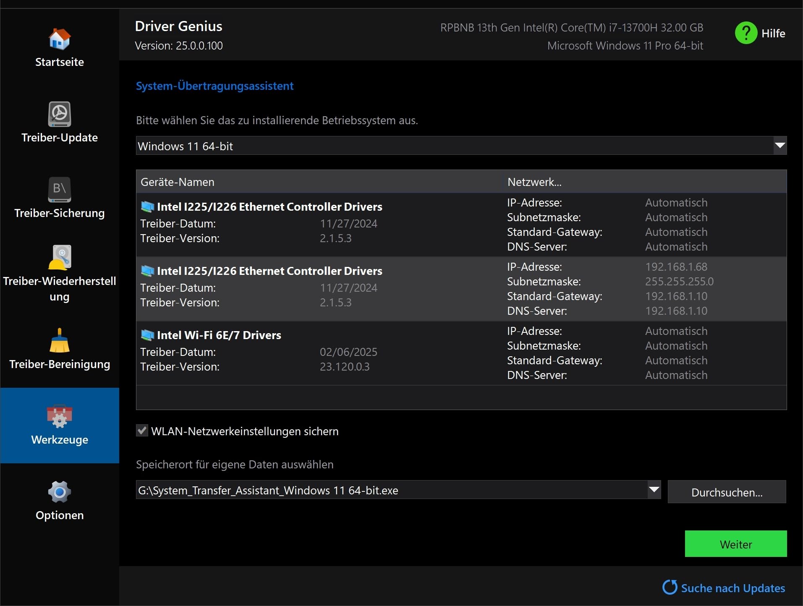Click the green Weiter button

[736, 544]
